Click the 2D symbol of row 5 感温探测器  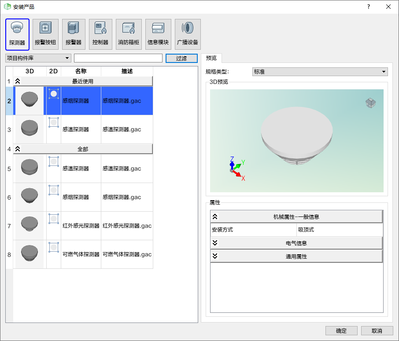54,161
